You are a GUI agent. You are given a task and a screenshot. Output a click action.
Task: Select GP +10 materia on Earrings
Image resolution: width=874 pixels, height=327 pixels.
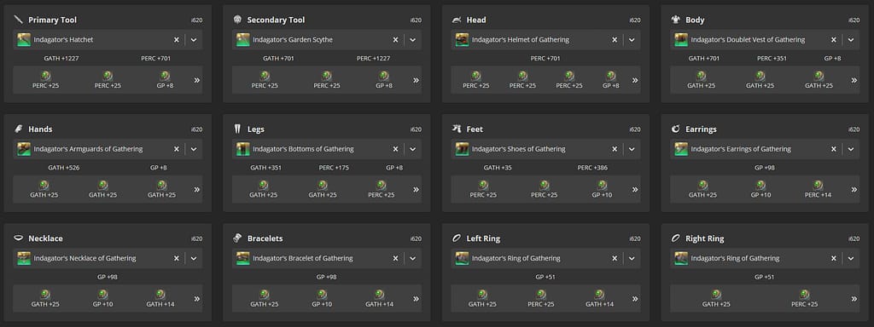pos(760,190)
